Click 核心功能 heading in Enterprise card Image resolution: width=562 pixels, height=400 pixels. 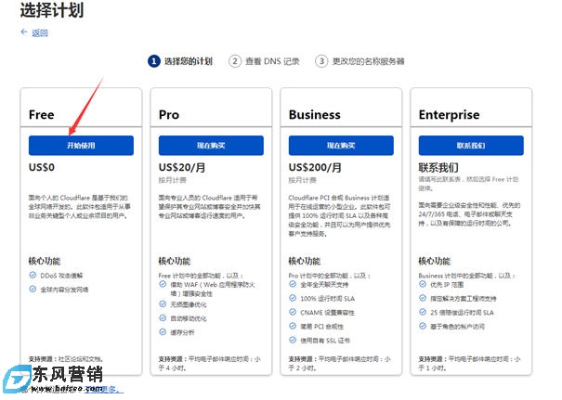pos(435,261)
